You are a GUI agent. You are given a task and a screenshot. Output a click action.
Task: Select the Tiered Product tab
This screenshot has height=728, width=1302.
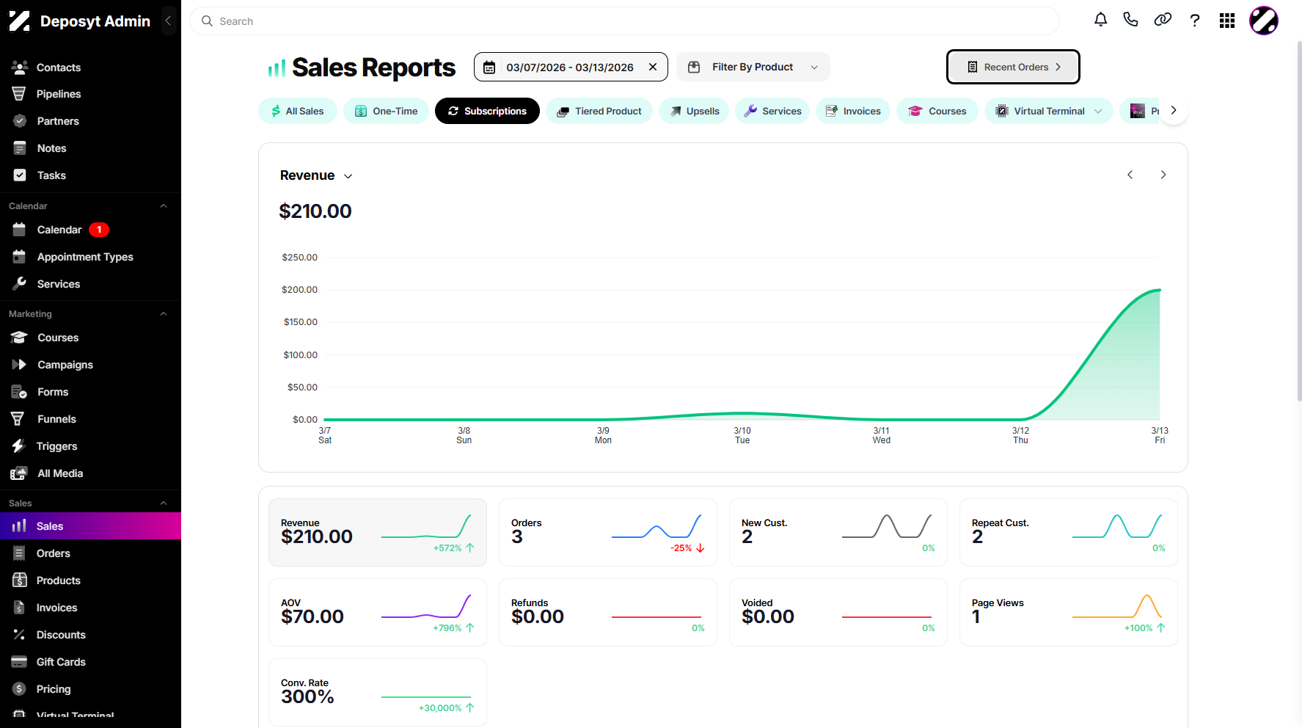tap(599, 111)
